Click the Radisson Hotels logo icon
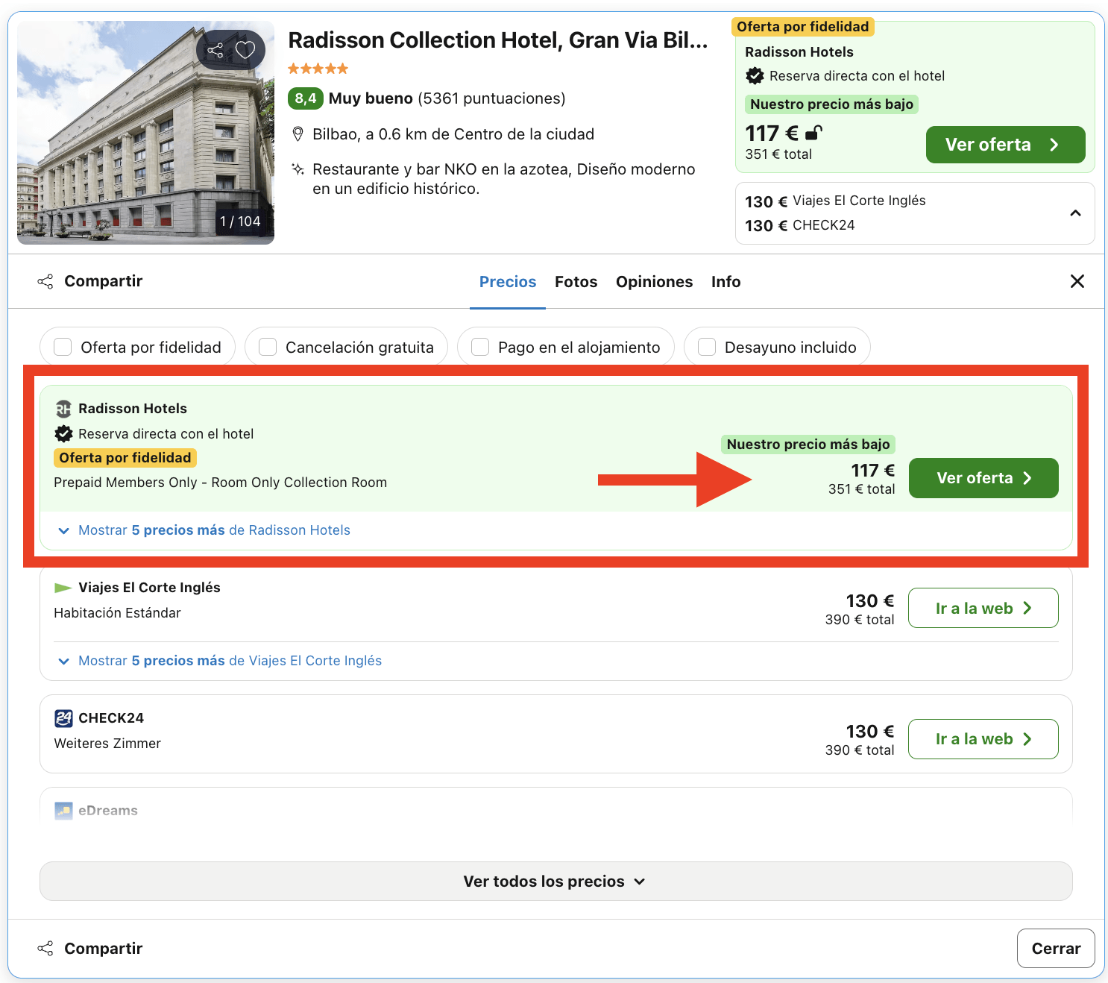The width and height of the screenshot is (1108, 983). coord(63,408)
